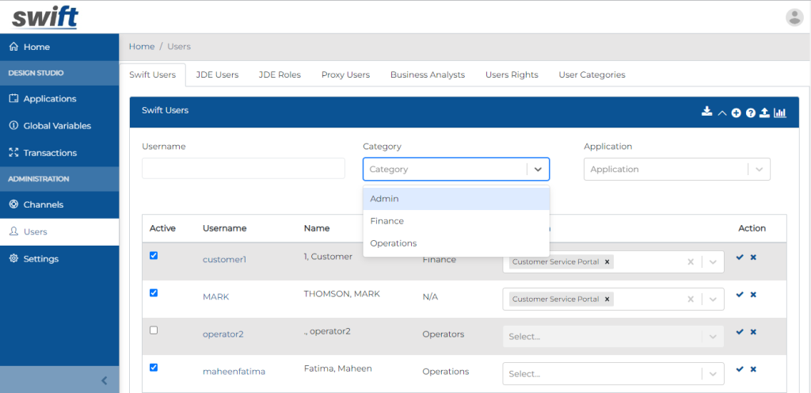The height and width of the screenshot is (393, 811).
Task: Open the bar chart statistics icon
Action: click(x=780, y=113)
